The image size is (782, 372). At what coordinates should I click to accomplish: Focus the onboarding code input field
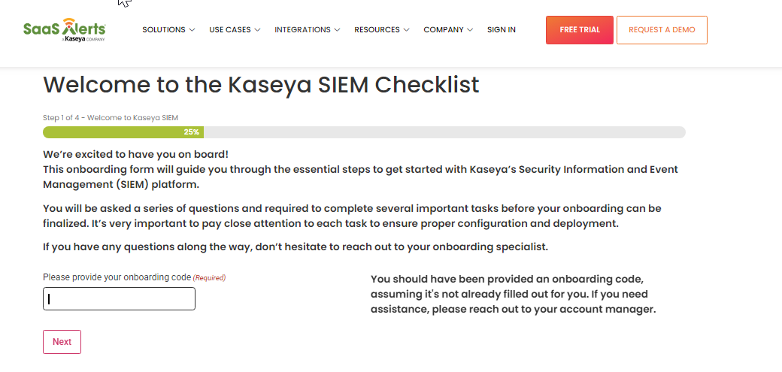(120, 298)
